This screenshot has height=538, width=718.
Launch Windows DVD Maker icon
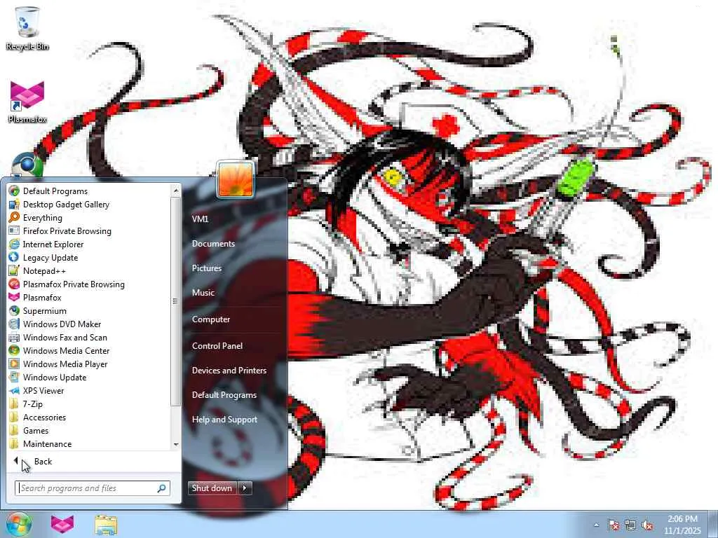click(14, 324)
